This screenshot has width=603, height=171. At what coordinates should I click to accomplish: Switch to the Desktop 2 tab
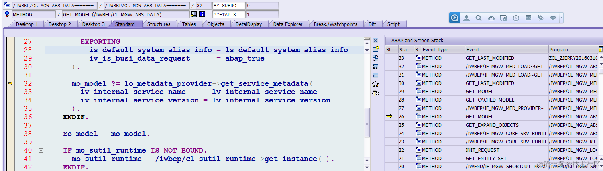pyautogui.click(x=60, y=24)
